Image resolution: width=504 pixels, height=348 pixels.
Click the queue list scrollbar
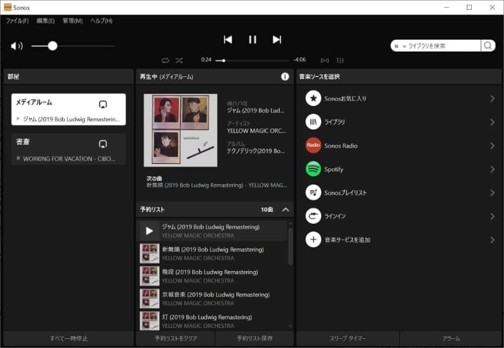pos(290,246)
